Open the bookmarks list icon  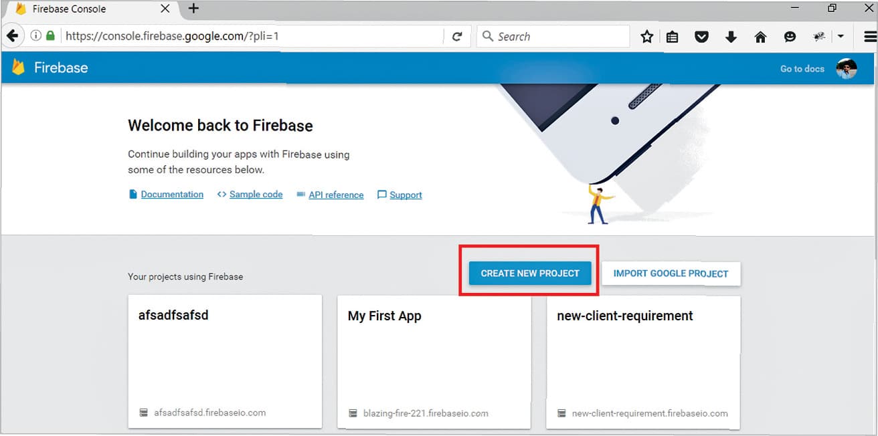tap(673, 37)
